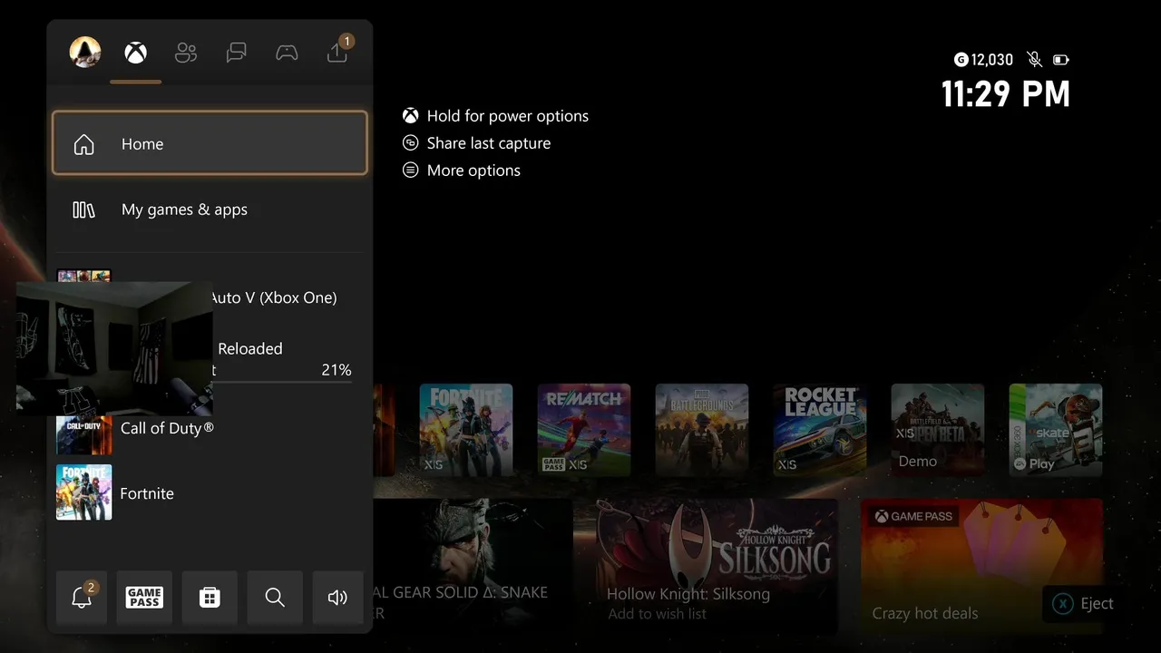Open the Game activity controller tab
Viewport: 1161px width, 653px height.
click(x=287, y=54)
